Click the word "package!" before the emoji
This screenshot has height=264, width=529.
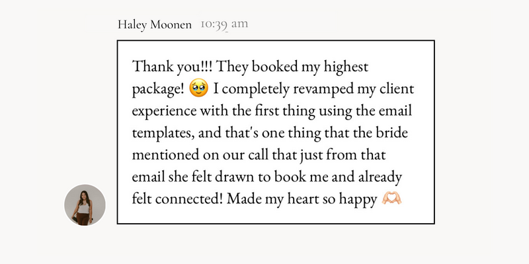[x=158, y=89]
